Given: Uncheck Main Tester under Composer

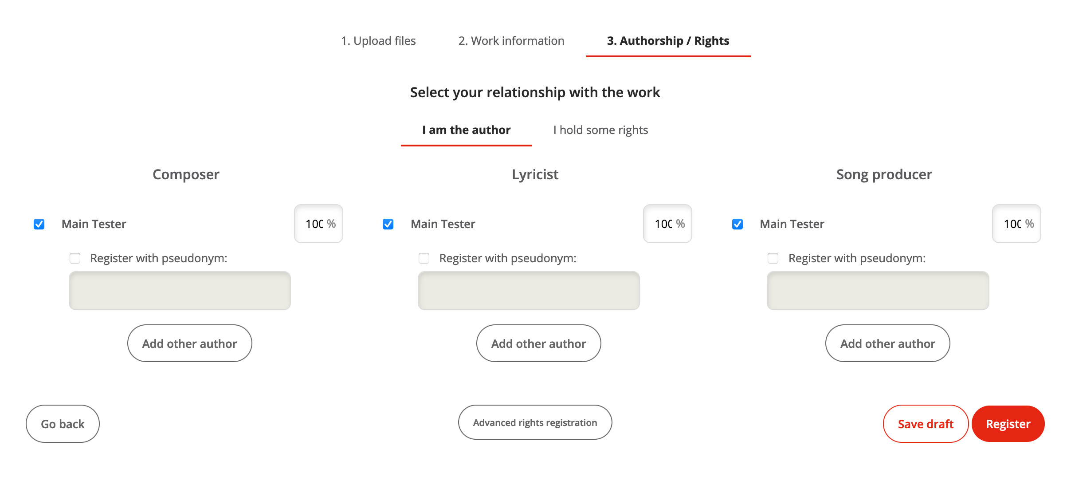Looking at the screenshot, I should coord(39,224).
